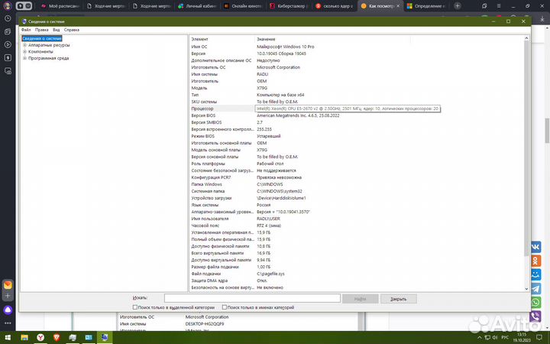
Task: Open Alice assistant in browser sidebar
Action: point(8,310)
